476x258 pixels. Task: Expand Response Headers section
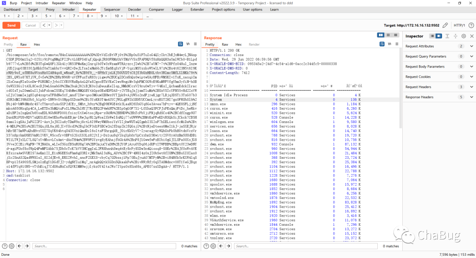[472, 97]
